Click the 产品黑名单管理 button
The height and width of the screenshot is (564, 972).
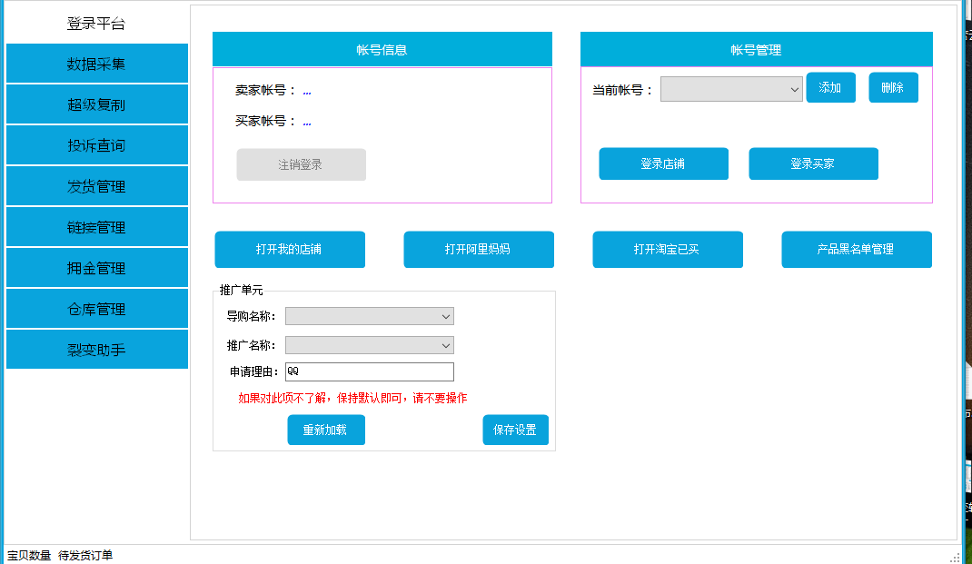856,250
